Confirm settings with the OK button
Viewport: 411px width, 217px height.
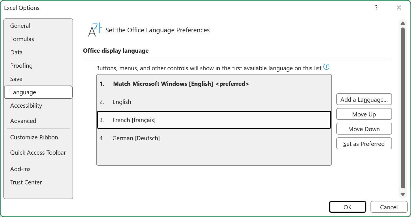click(348, 207)
